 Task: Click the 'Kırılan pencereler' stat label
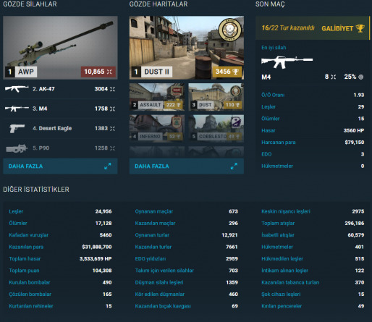tap(282, 306)
